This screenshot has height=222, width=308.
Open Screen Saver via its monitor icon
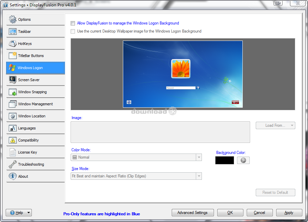(13, 80)
